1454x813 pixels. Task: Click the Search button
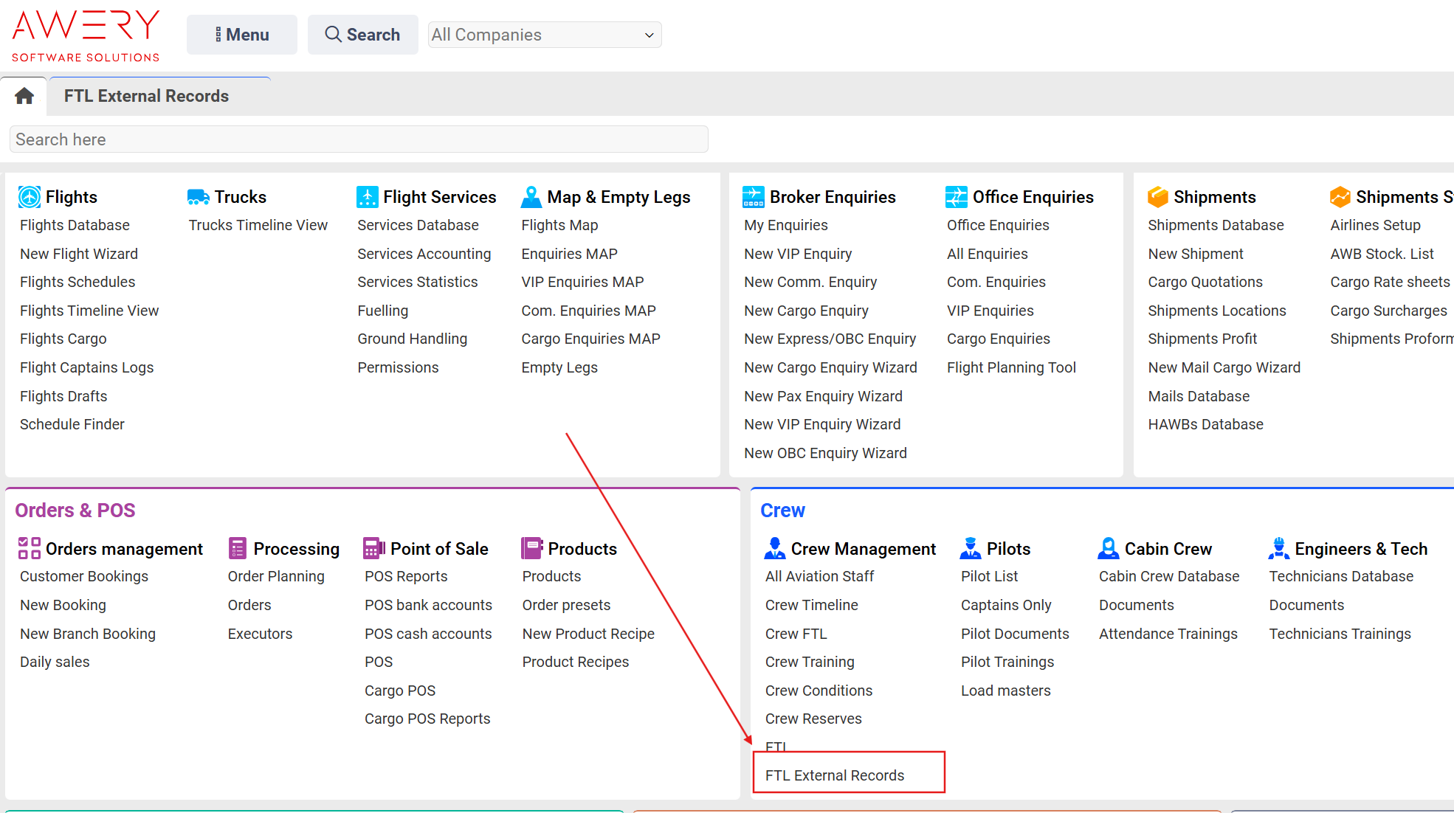(x=362, y=35)
